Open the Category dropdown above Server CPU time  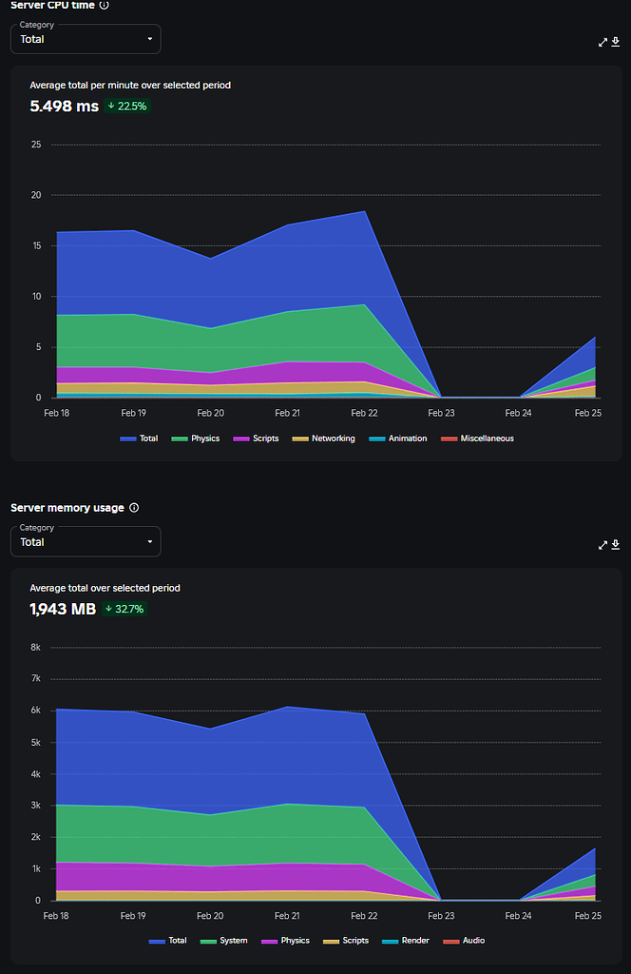pos(86,39)
